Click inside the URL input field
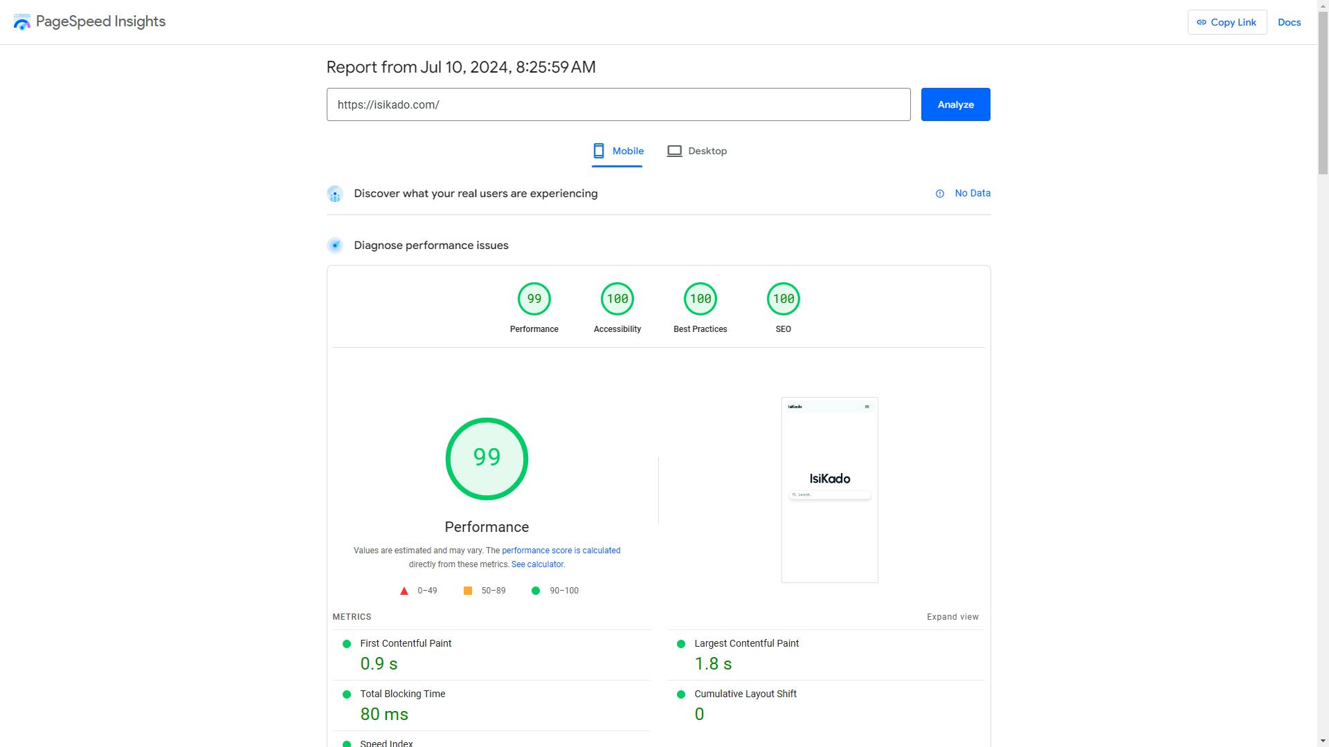Viewport: 1329px width, 747px height. (x=618, y=104)
